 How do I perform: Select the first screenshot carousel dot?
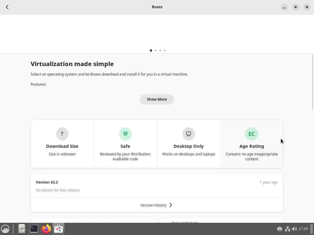click(x=151, y=50)
